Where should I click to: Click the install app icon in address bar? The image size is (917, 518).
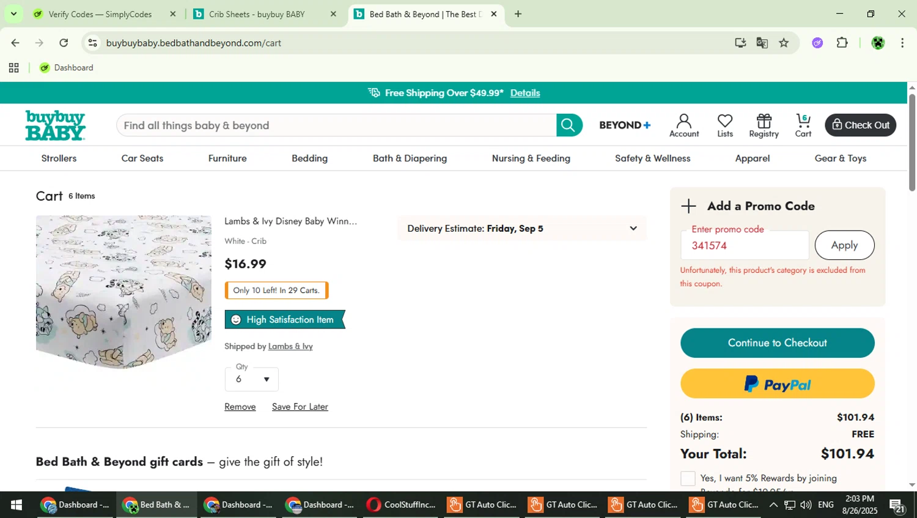tap(740, 43)
